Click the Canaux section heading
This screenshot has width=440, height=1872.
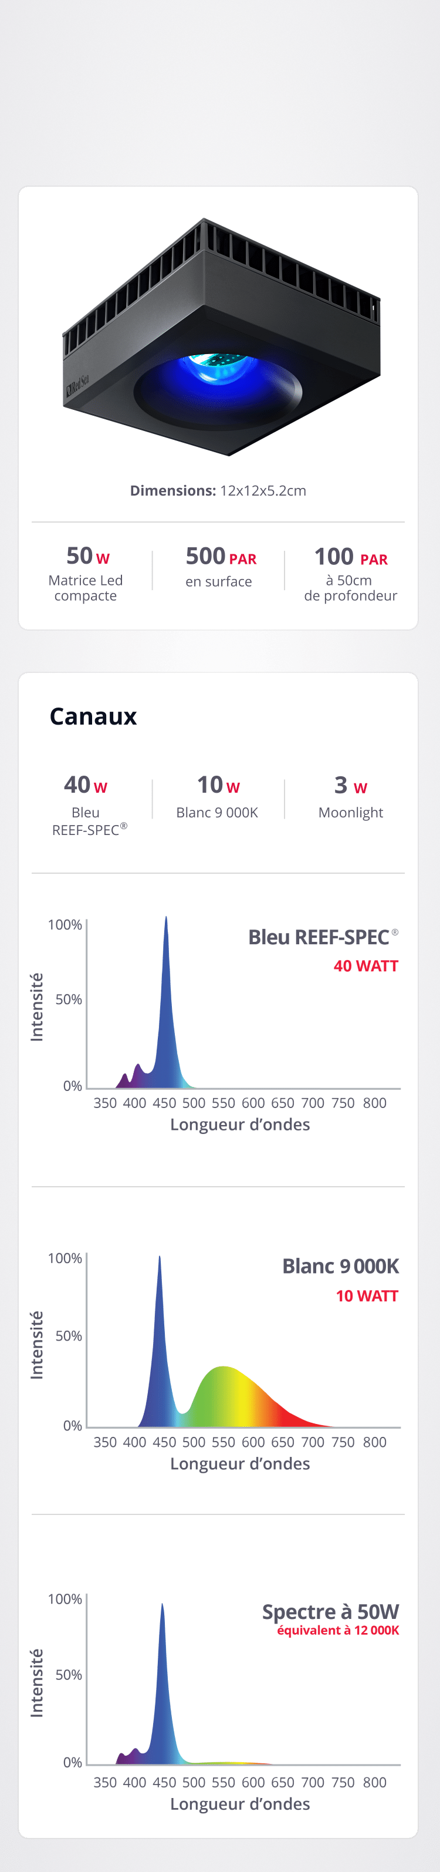93,716
